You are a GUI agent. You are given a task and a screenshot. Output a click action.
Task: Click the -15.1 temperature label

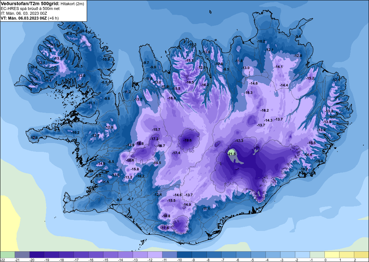(x=189, y=61)
